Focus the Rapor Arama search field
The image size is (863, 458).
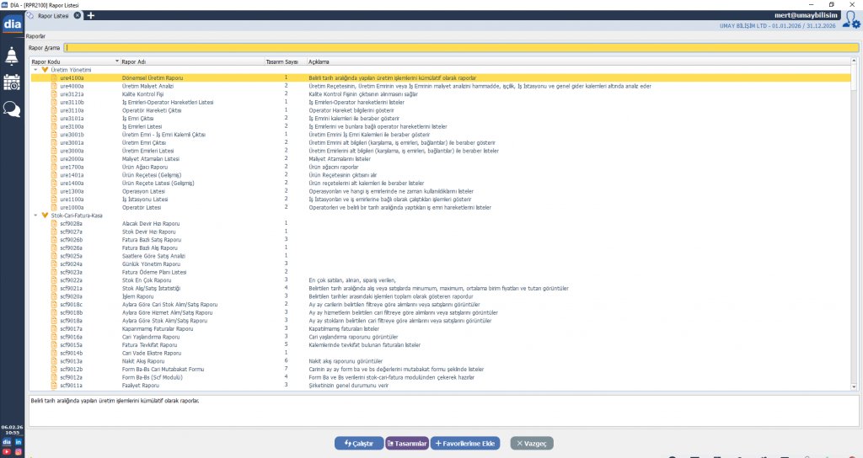[462, 48]
